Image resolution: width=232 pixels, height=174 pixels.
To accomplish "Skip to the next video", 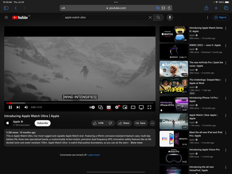I will pos(18,107).
